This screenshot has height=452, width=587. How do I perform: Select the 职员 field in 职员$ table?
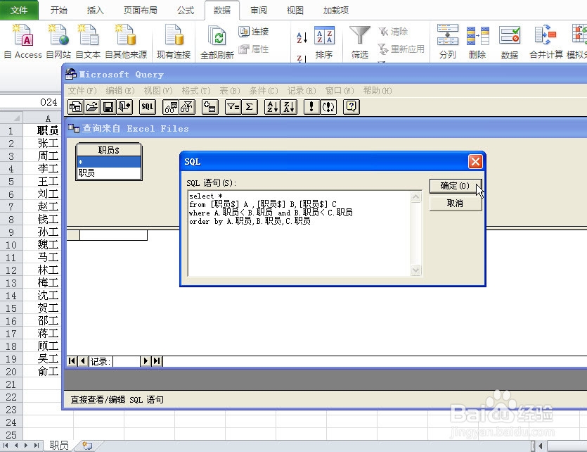108,172
